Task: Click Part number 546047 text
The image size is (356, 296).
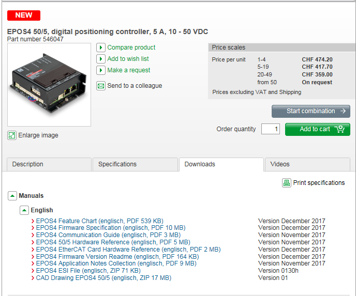Action: pyautogui.click(x=35, y=39)
